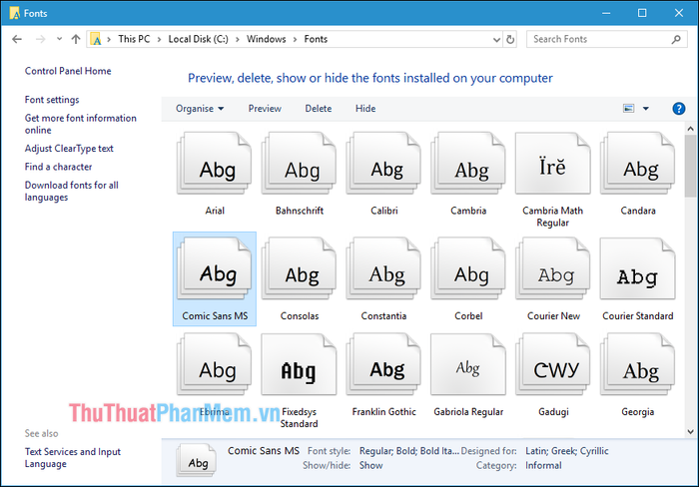
Task: Open Text Services and Input Language
Action: [x=73, y=458]
